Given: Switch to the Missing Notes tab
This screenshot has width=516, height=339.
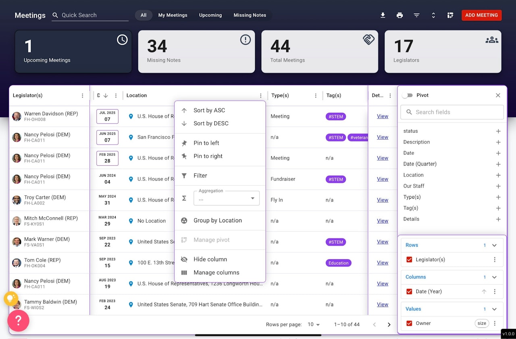Looking at the screenshot, I should coord(250,15).
